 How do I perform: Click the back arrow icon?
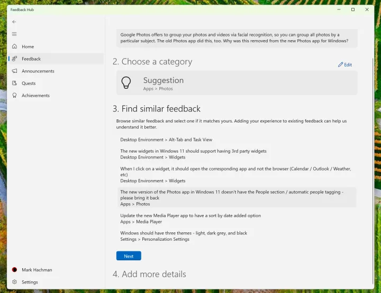pos(14,22)
